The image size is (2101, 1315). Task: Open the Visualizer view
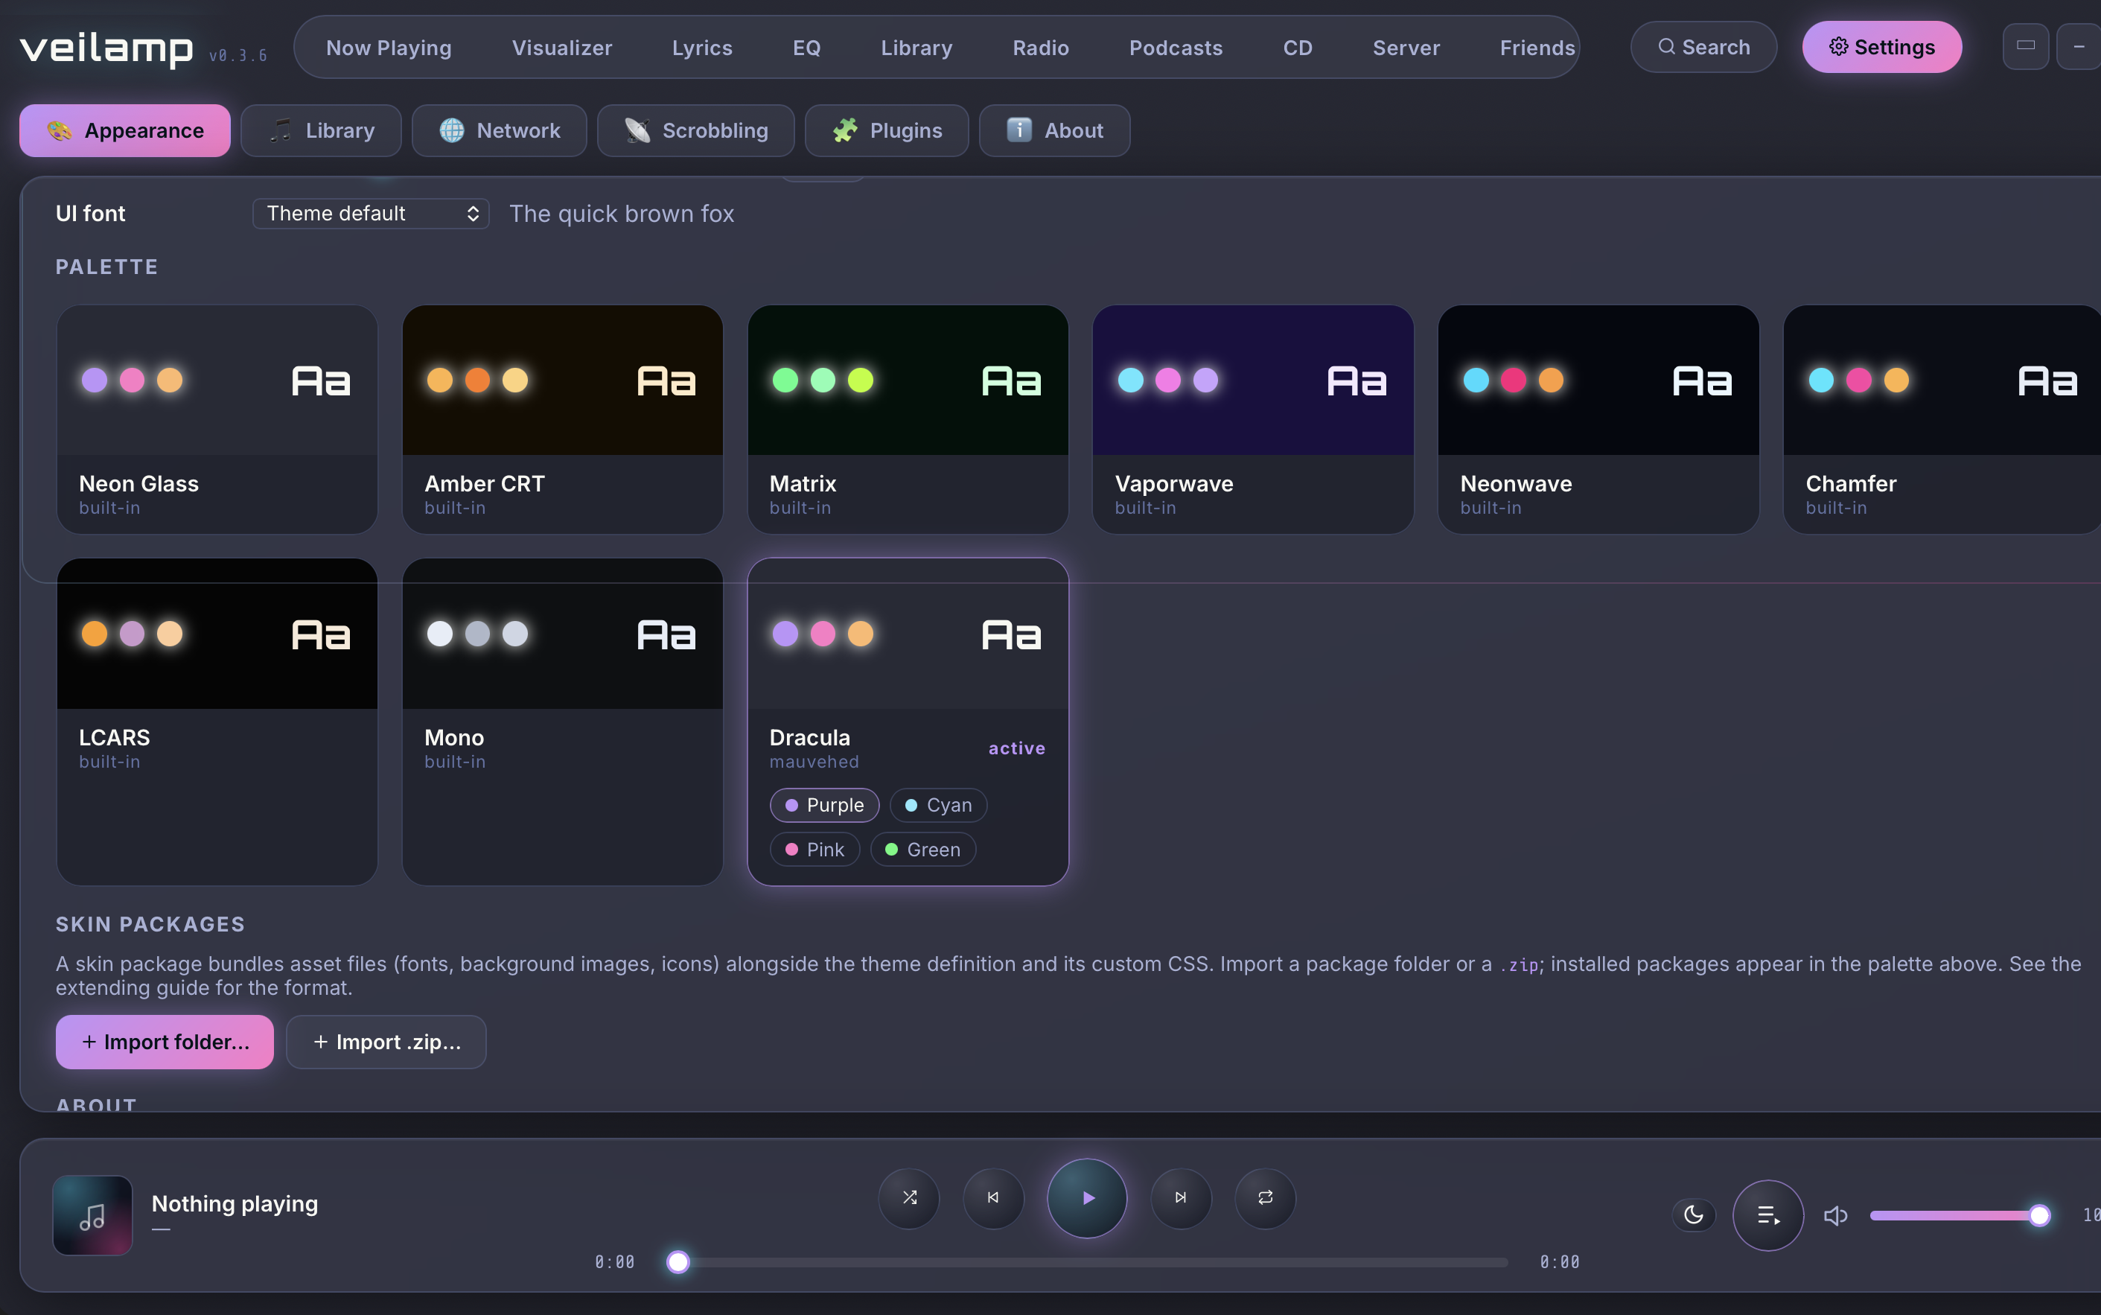coord(562,48)
